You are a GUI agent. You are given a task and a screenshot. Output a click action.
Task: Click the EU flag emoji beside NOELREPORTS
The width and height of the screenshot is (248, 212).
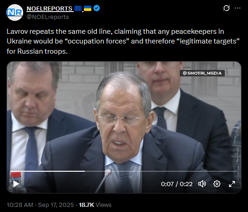[x=78, y=8]
